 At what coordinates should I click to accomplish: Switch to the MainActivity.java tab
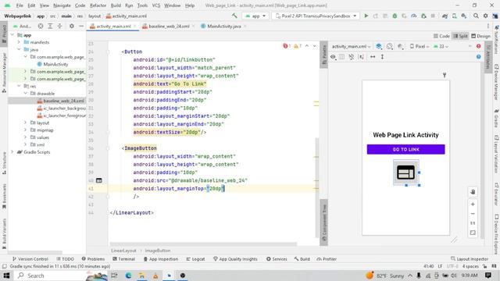[223, 26]
